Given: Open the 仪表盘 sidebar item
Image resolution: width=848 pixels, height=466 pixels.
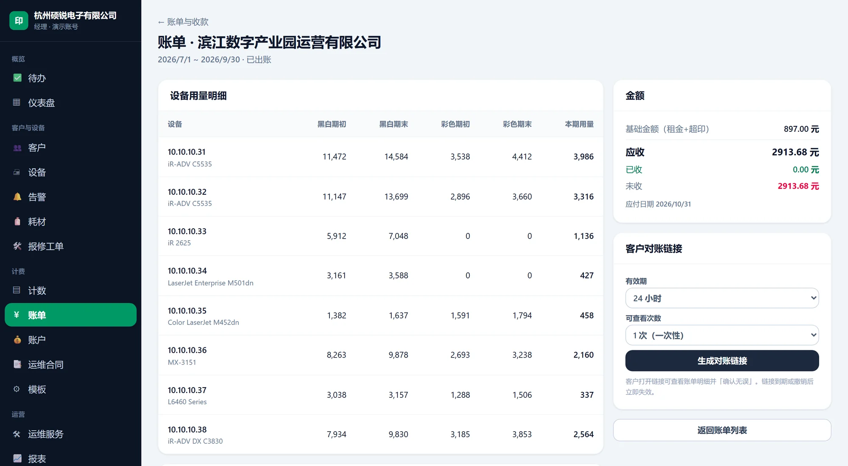Looking at the screenshot, I should [x=70, y=103].
